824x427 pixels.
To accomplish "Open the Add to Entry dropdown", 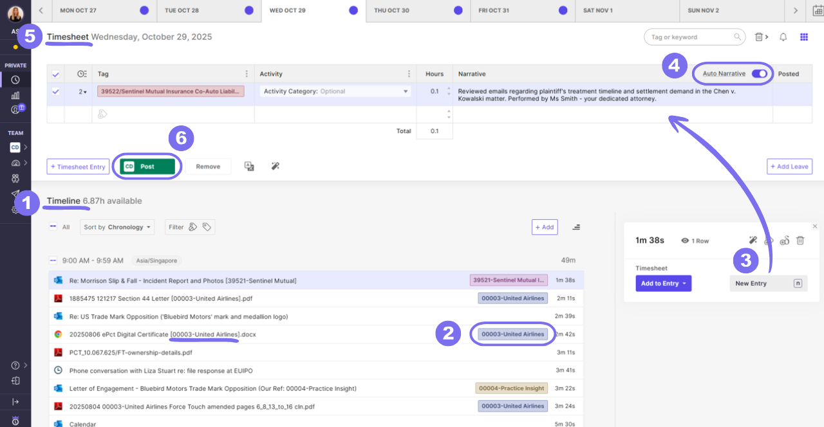I will [663, 283].
